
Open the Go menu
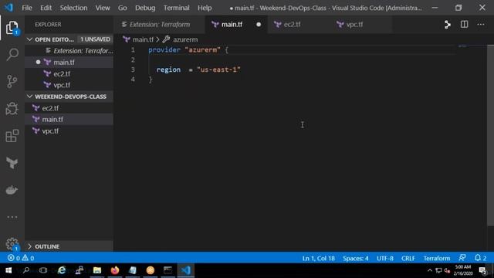[122, 8]
